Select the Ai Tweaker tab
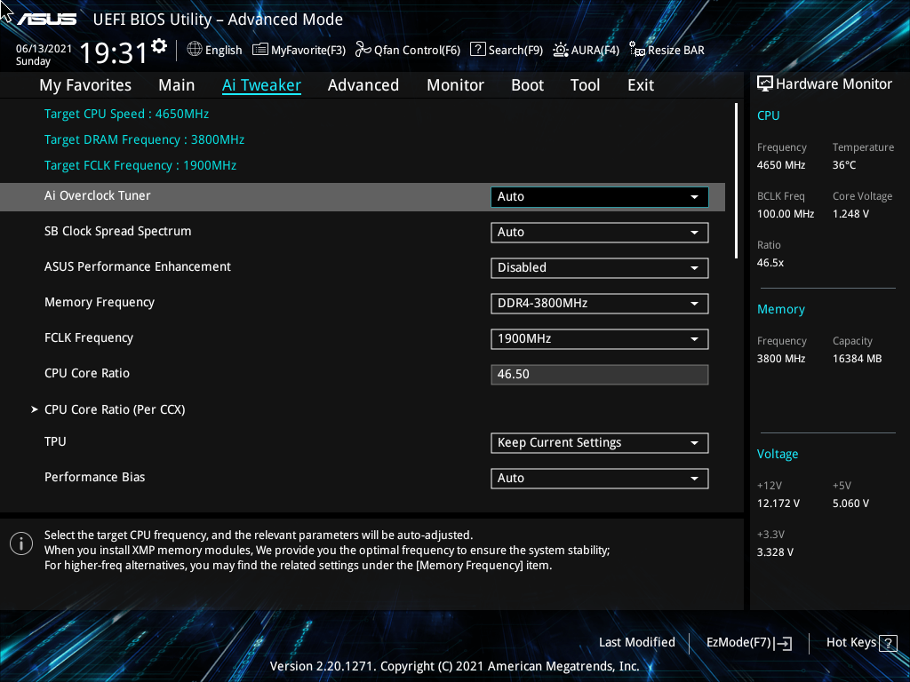 pos(262,85)
